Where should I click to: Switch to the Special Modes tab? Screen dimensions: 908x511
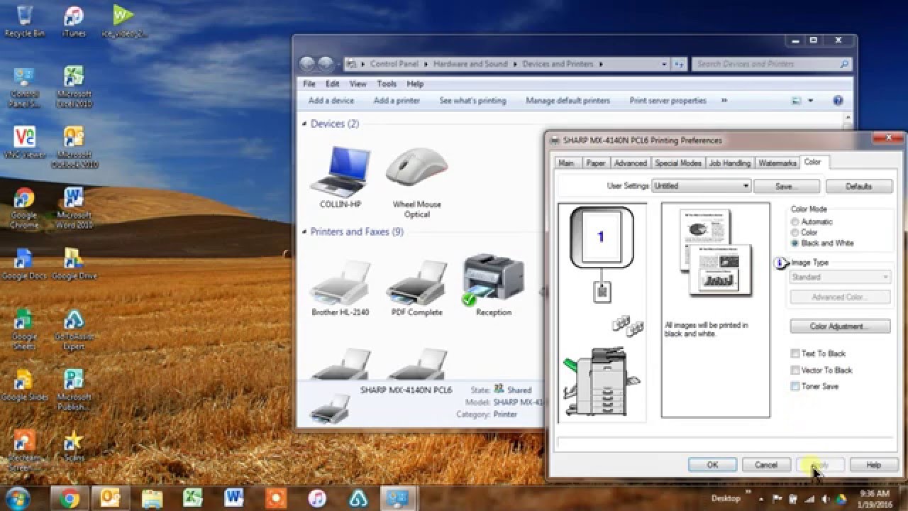tap(677, 163)
